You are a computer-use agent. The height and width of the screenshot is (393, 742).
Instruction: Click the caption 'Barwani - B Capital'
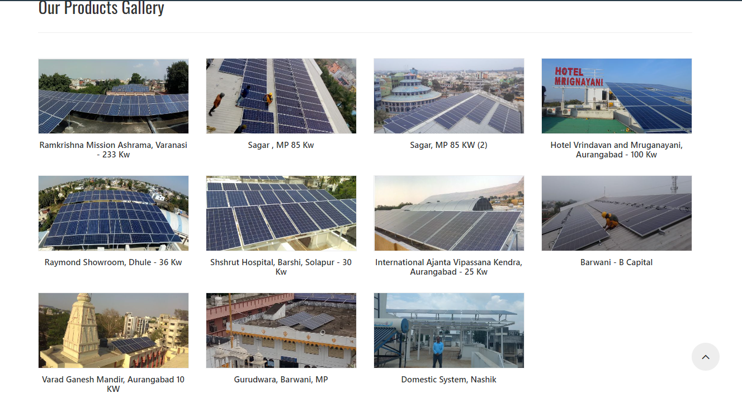[617, 262]
